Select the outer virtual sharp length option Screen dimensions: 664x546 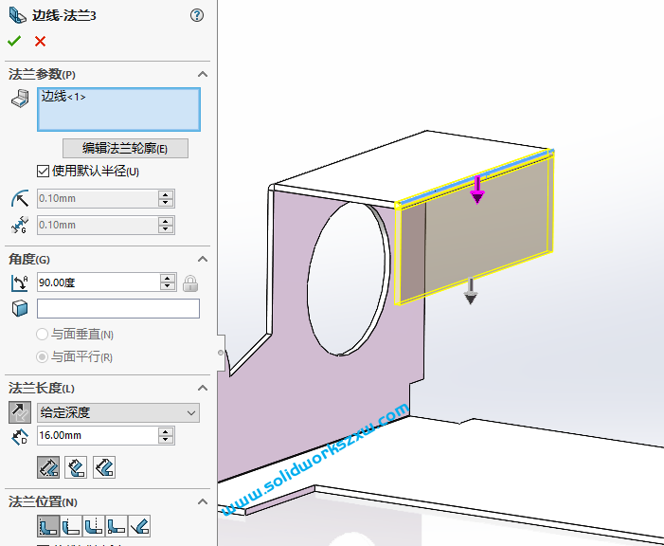tap(48, 467)
